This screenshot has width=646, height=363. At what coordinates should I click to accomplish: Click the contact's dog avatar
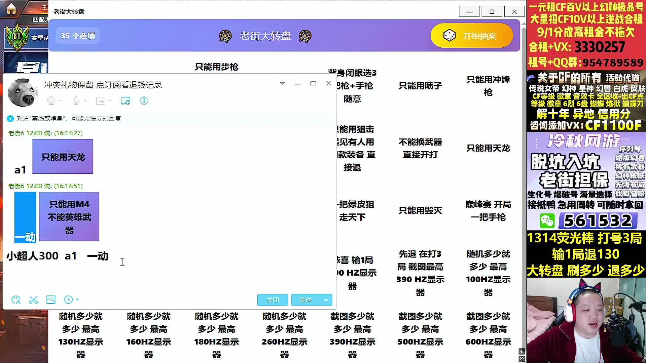tap(22, 92)
